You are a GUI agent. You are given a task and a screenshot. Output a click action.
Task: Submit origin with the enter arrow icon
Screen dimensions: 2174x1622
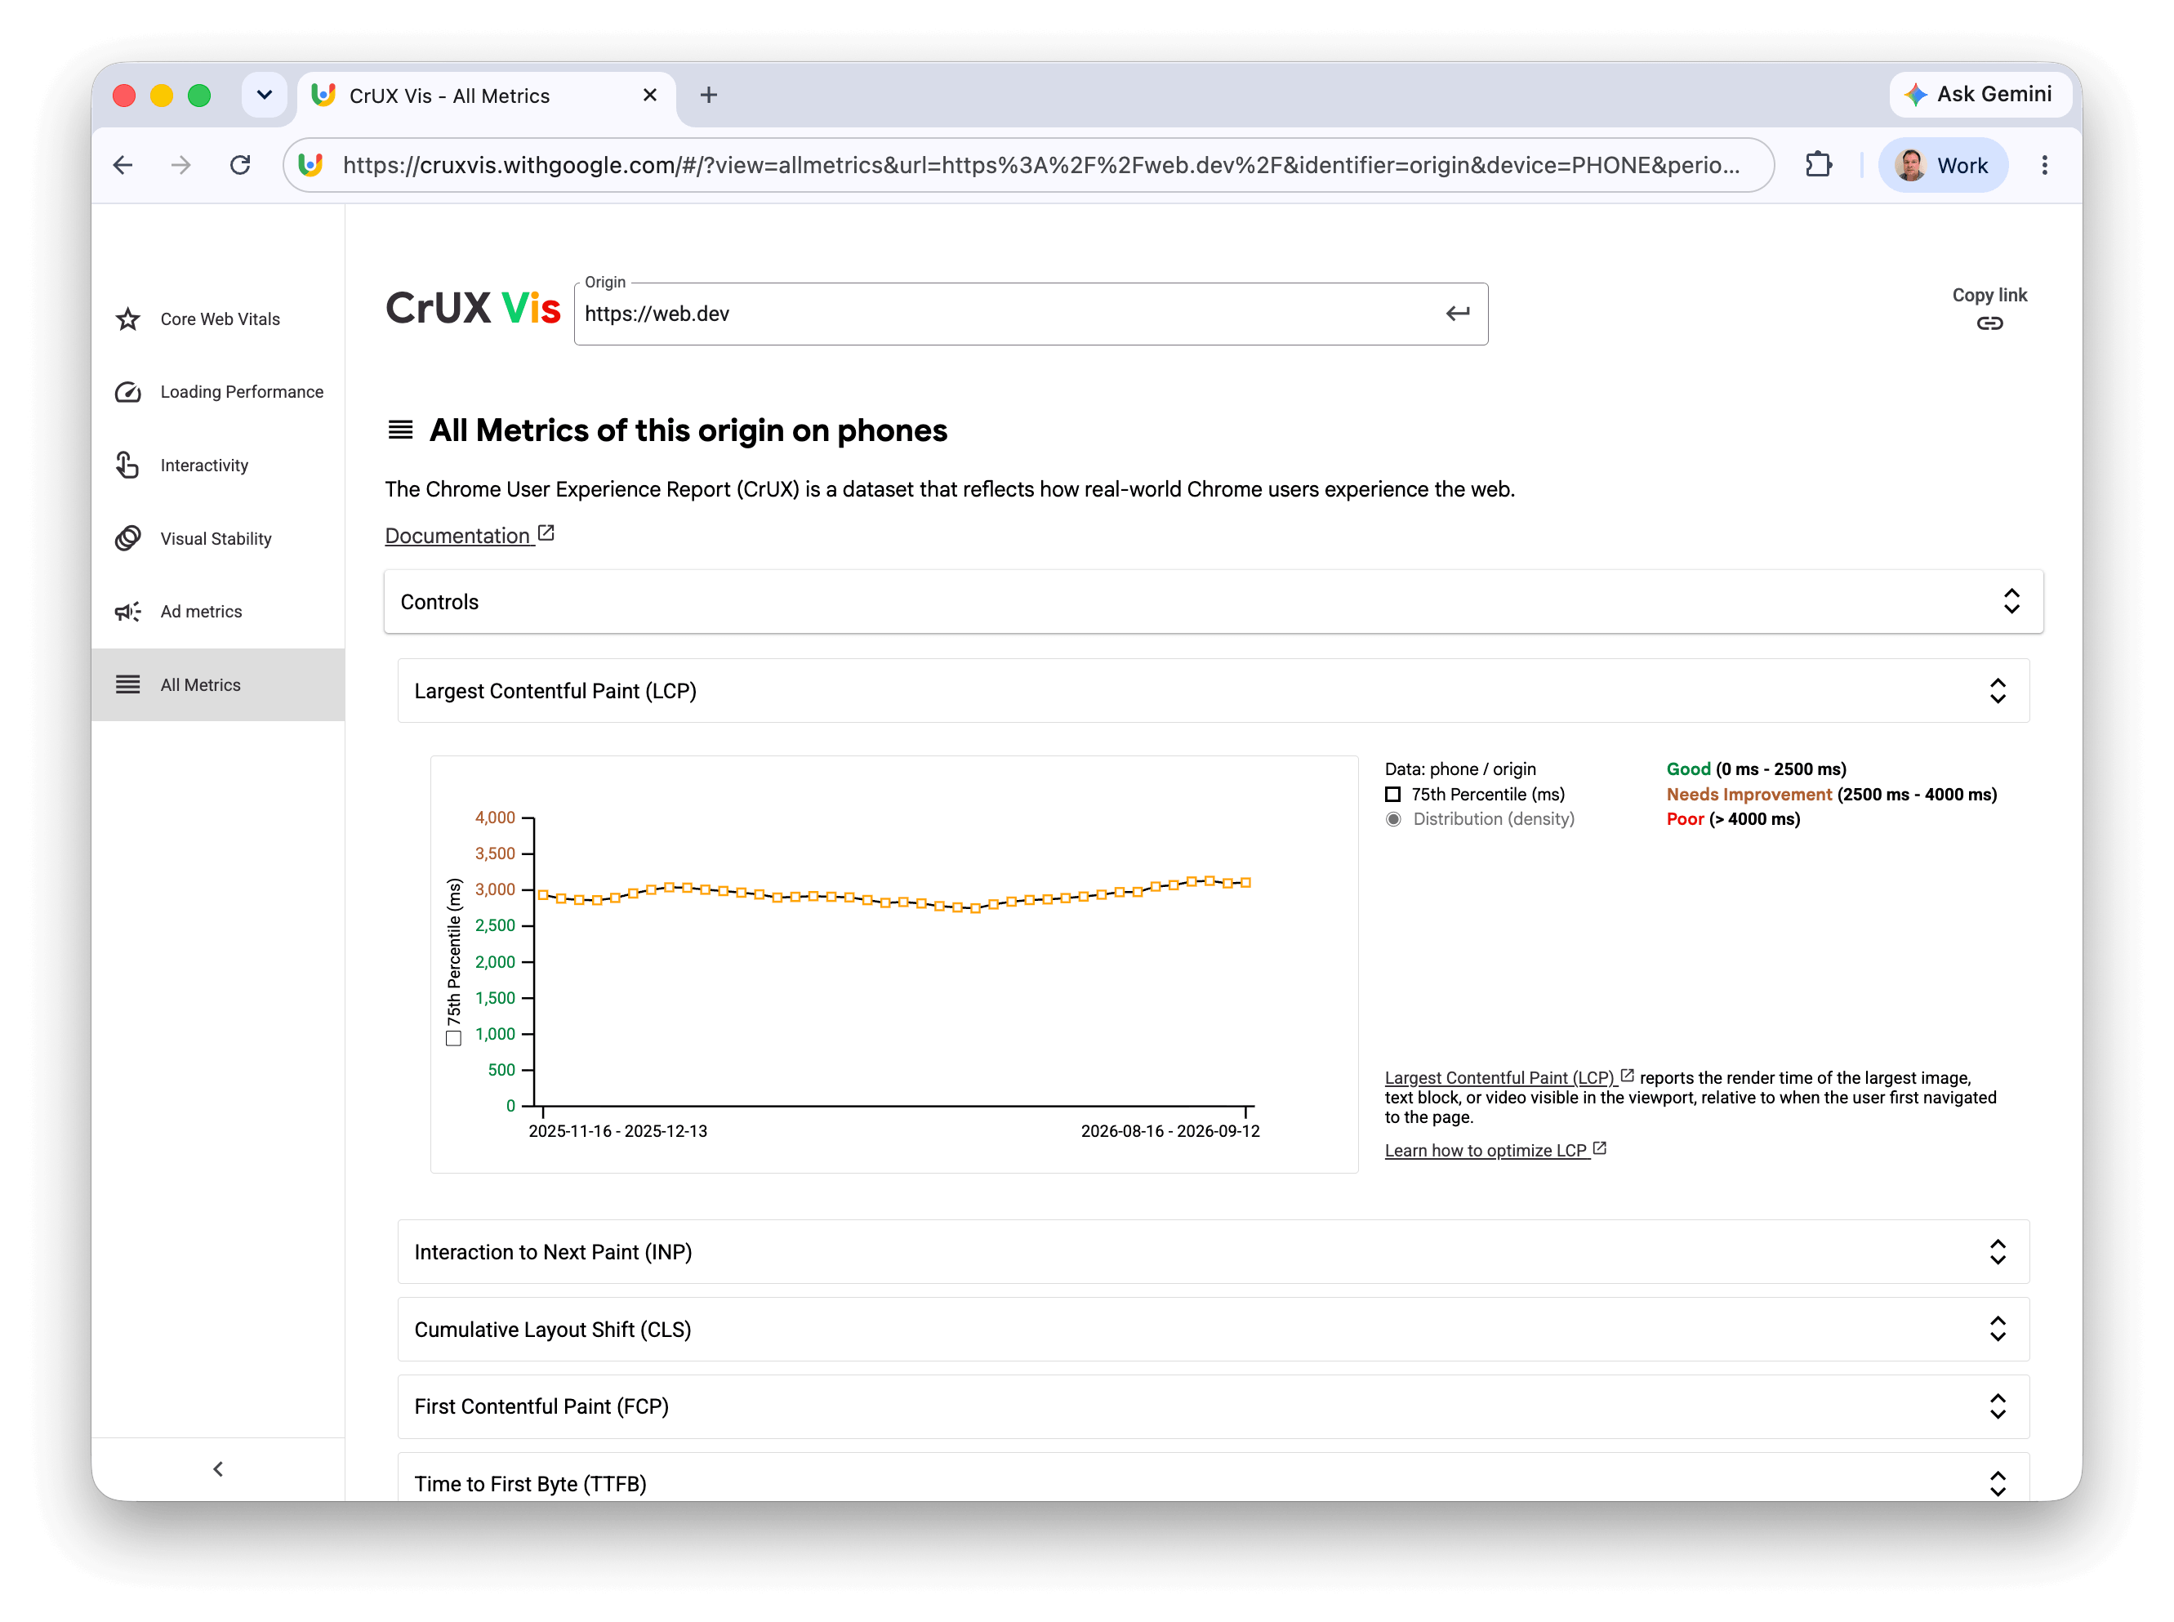pos(1457,313)
